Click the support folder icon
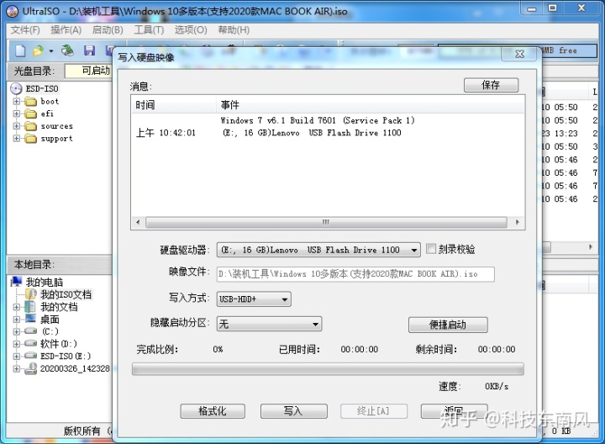 30,139
